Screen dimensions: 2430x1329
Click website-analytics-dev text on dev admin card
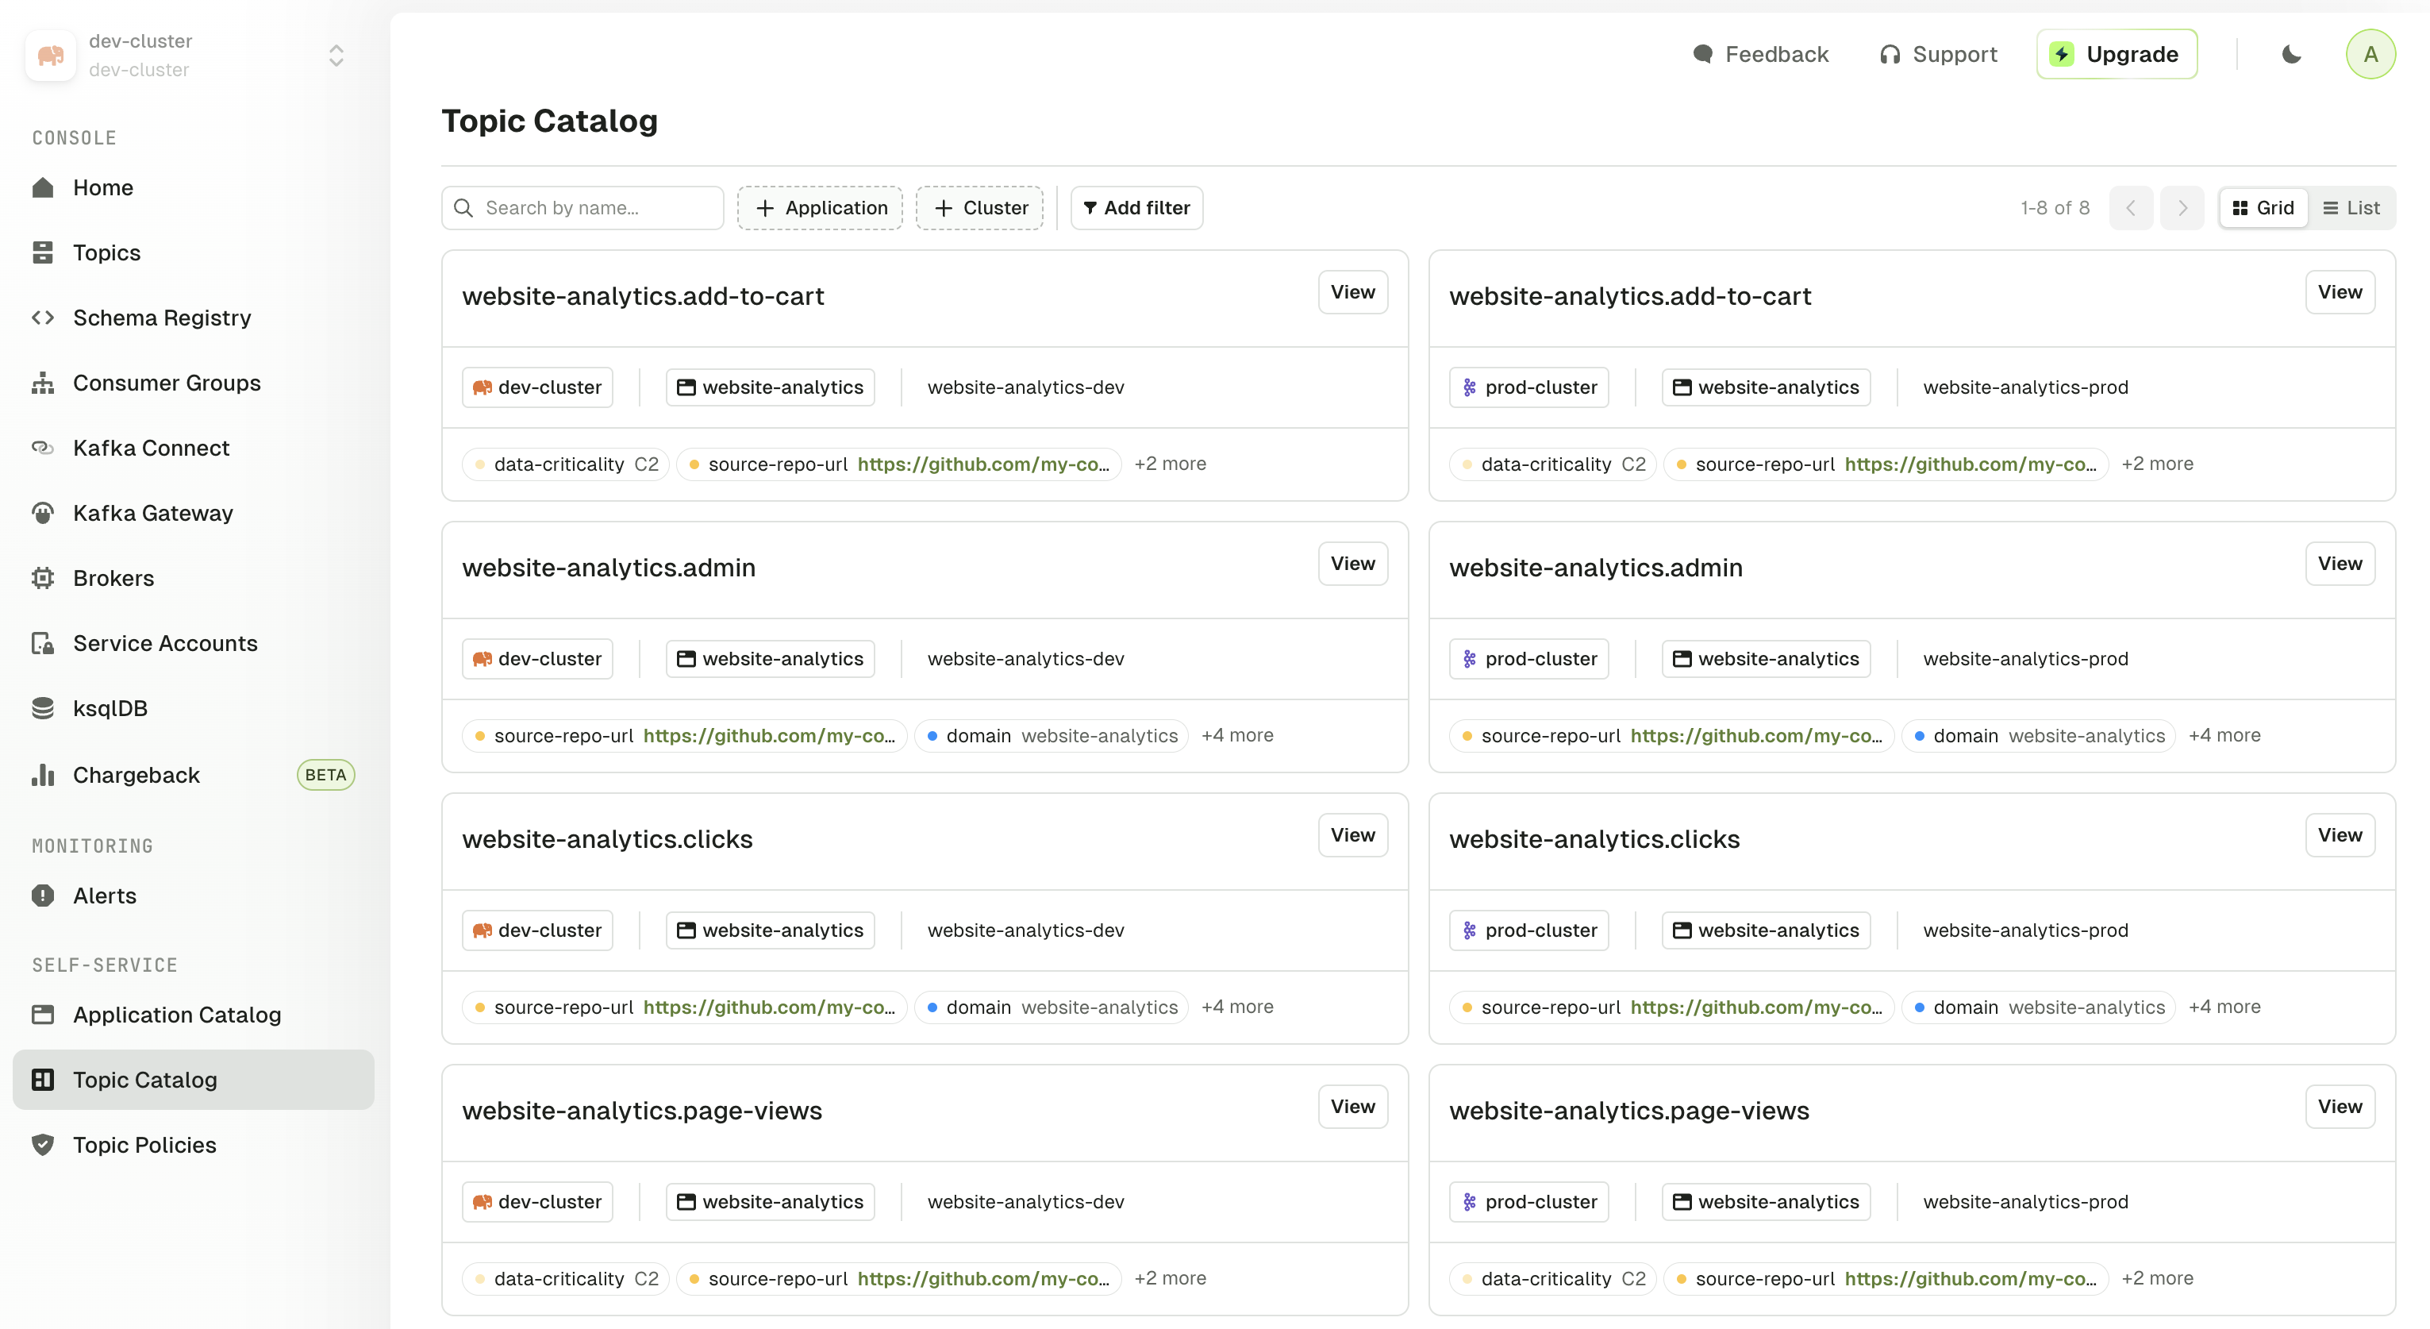click(x=1025, y=659)
